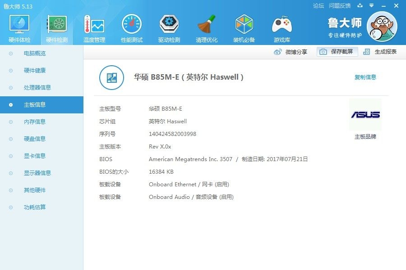Click BIOS value American Megatrends Inc. 3507

[190, 159]
